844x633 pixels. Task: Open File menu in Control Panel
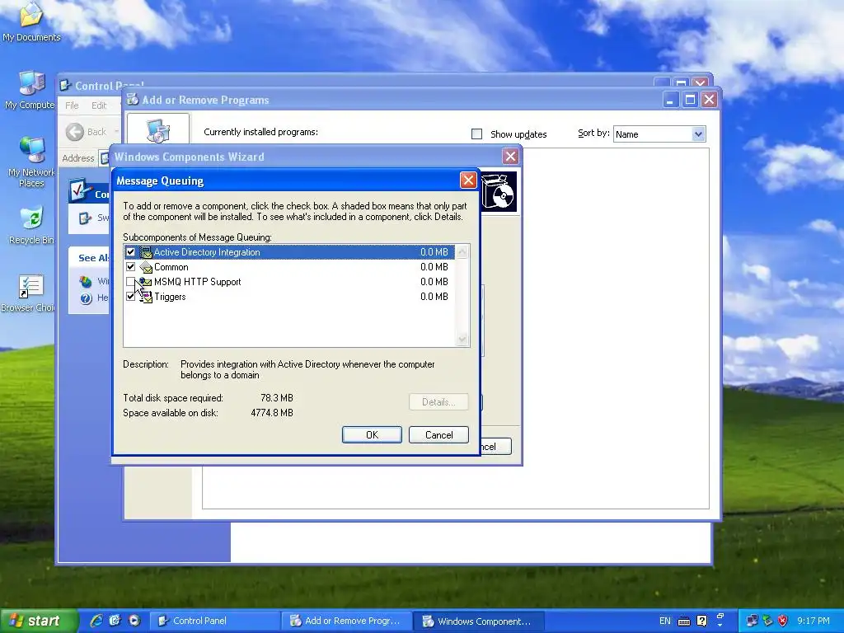click(x=72, y=105)
